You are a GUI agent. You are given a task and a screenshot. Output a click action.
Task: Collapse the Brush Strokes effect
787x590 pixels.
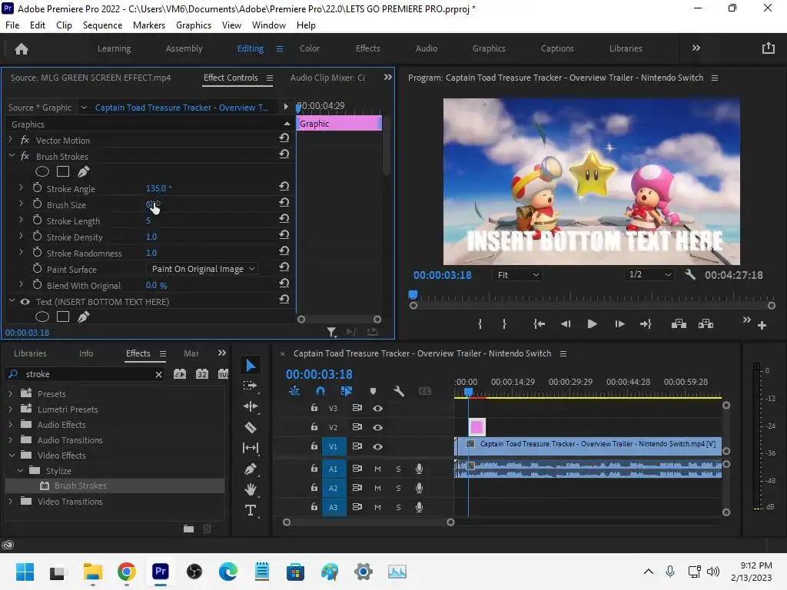click(x=12, y=156)
